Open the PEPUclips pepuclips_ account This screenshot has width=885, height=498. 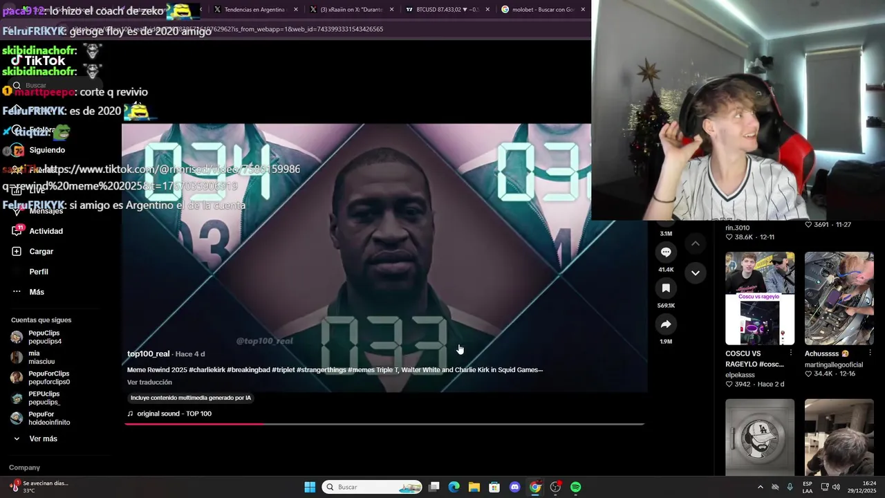35,398
